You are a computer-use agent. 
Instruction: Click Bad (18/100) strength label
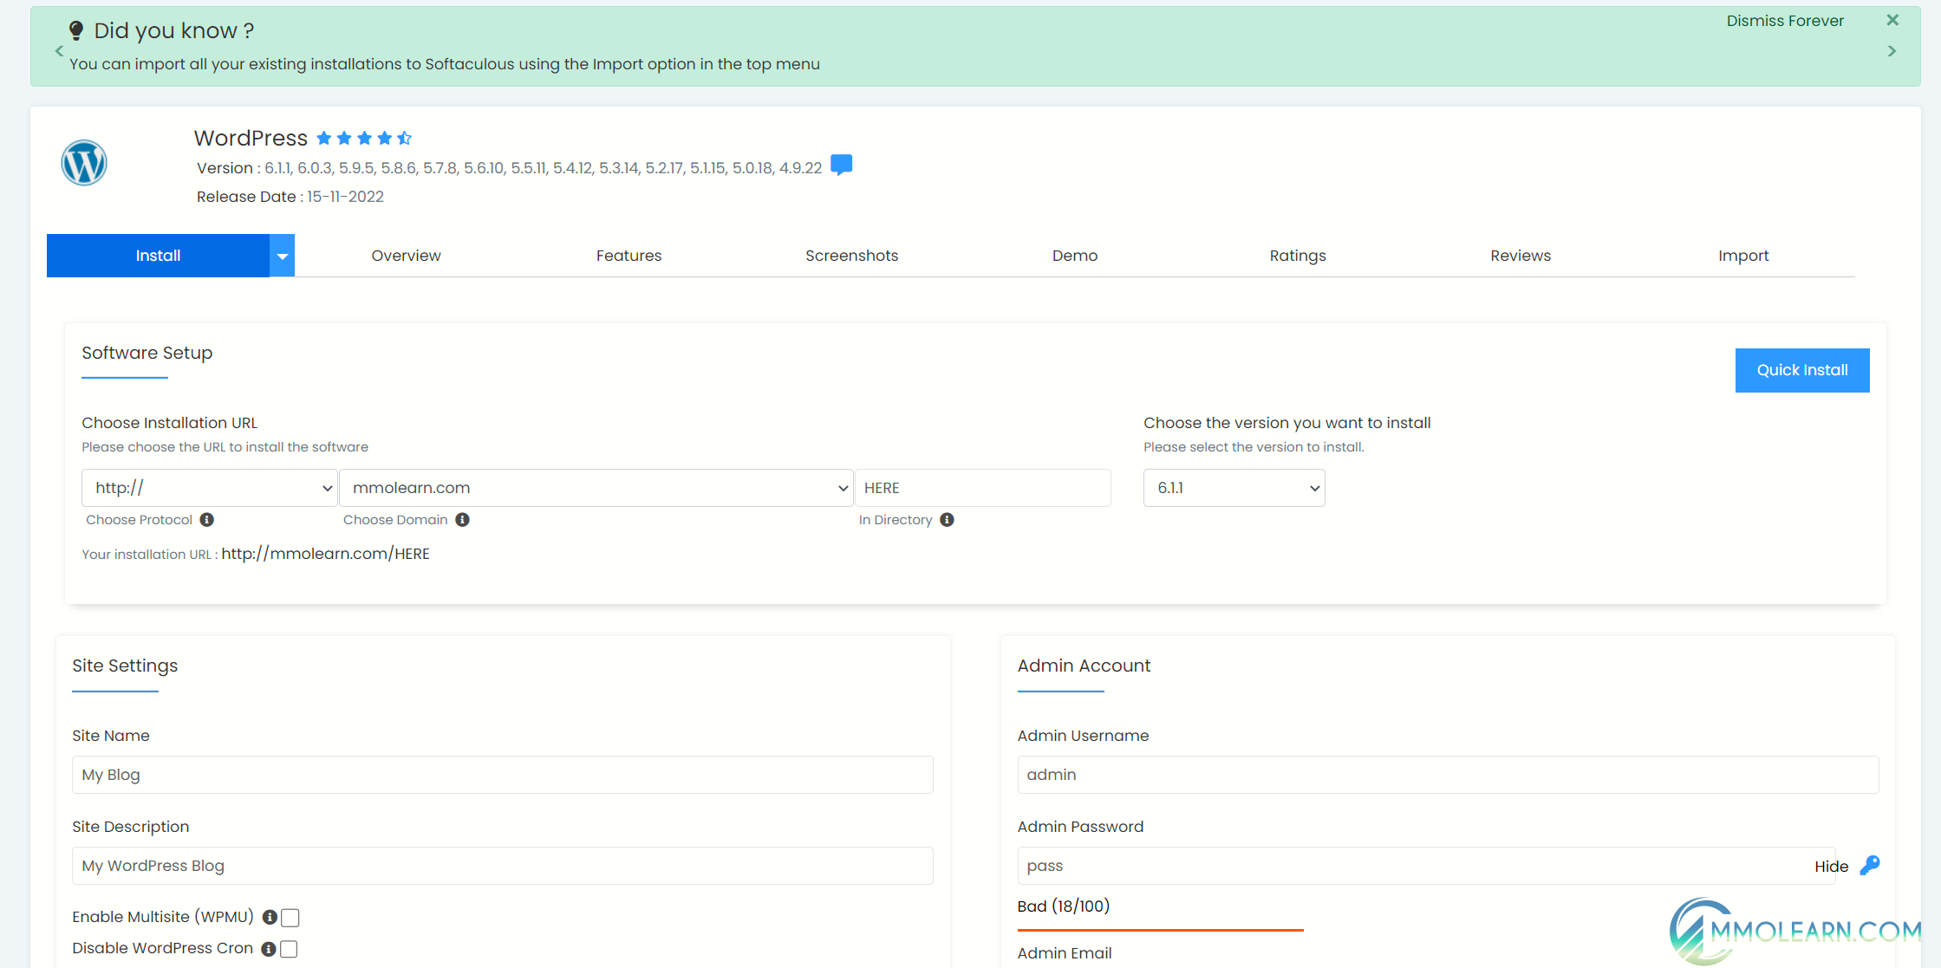(1063, 906)
